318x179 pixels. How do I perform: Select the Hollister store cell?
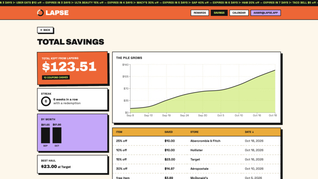(196, 150)
